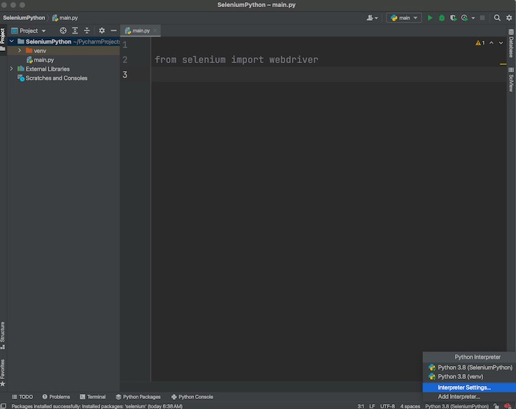This screenshot has height=409, width=516.
Task: Close the main.py editor tab
Action: (x=156, y=31)
